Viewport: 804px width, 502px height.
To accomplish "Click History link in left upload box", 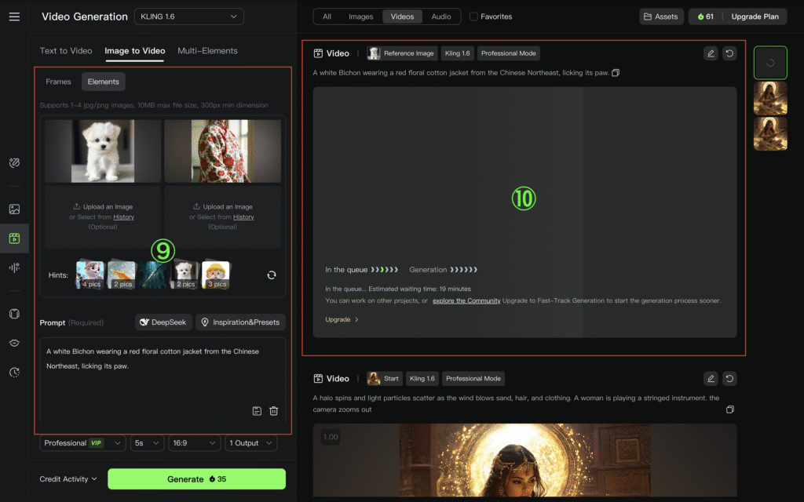I will tap(123, 217).
